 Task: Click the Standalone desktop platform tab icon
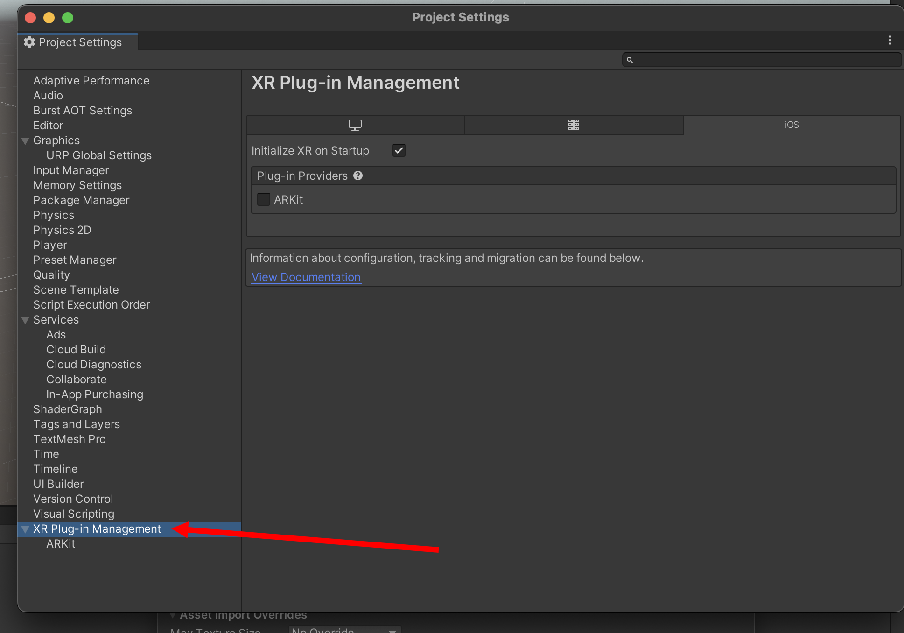(355, 125)
